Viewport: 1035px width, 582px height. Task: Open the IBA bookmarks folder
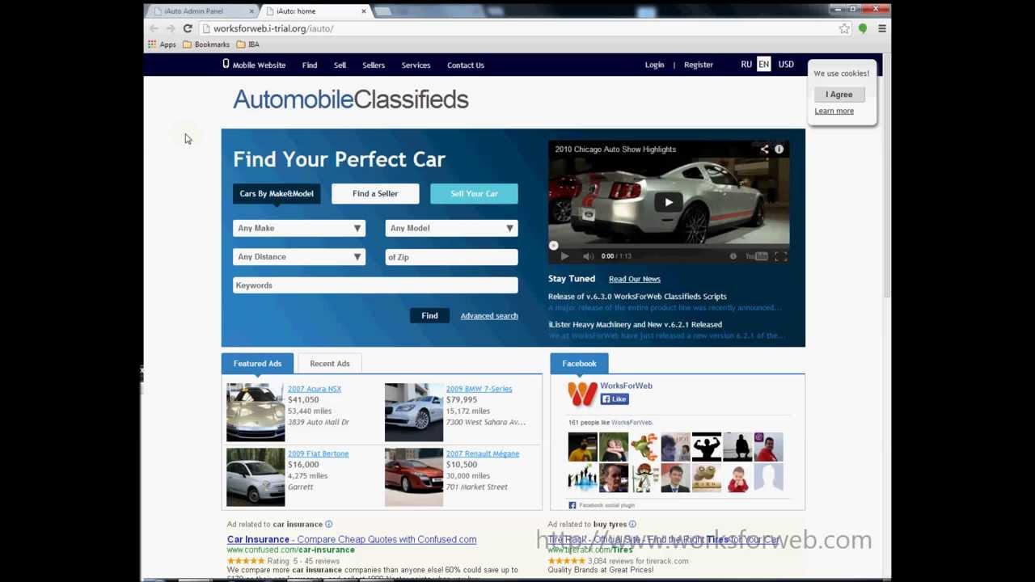coord(248,44)
